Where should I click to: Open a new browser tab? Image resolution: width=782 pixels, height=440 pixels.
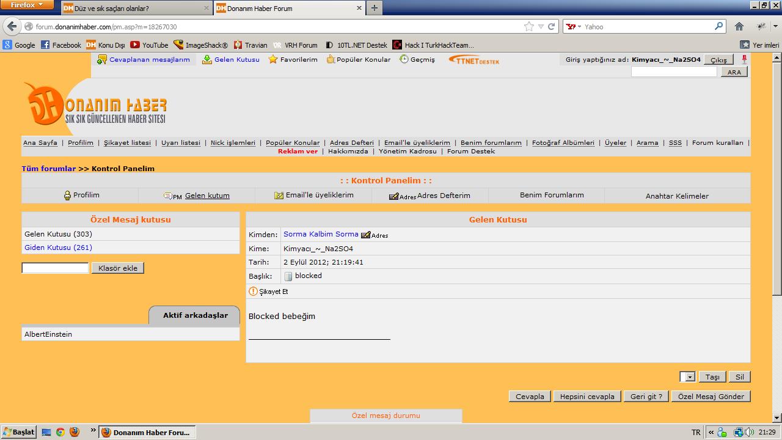[374, 8]
